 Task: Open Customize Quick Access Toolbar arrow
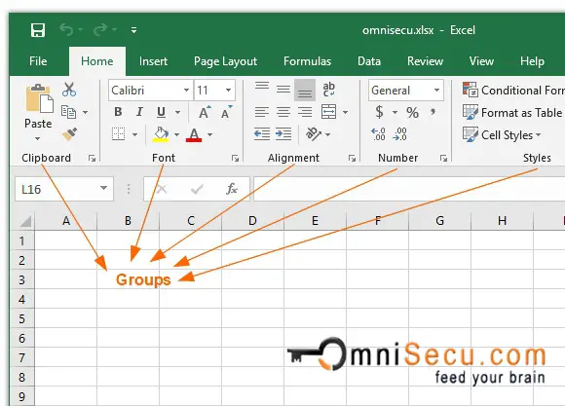tap(133, 30)
